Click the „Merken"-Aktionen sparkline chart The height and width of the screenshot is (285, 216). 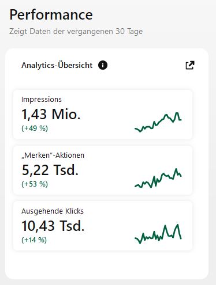[158, 178]
